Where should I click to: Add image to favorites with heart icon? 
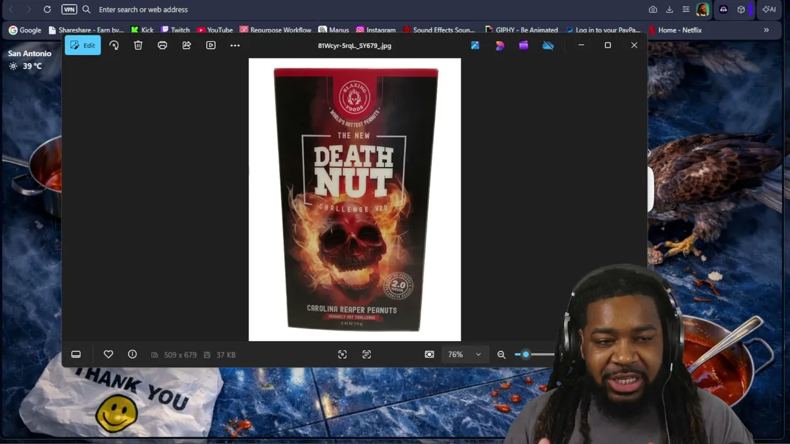pyautogui.click(x=108, y=355)
